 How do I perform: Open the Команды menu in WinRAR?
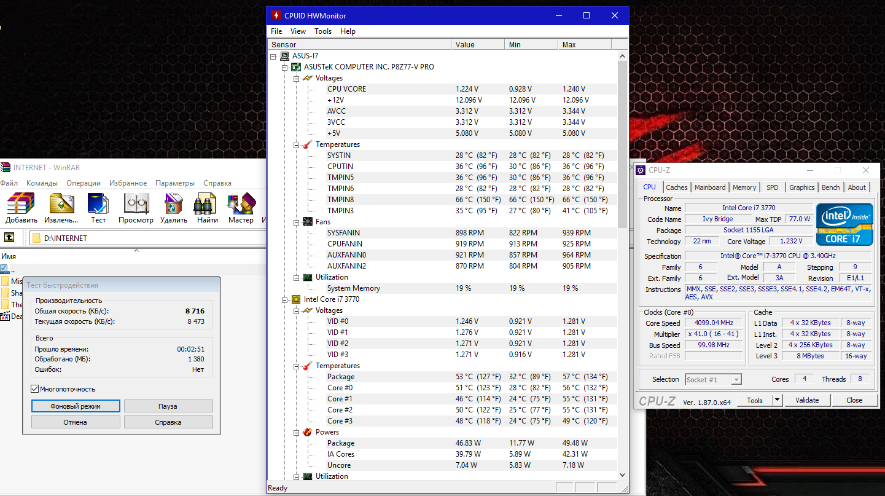(42, 183)
